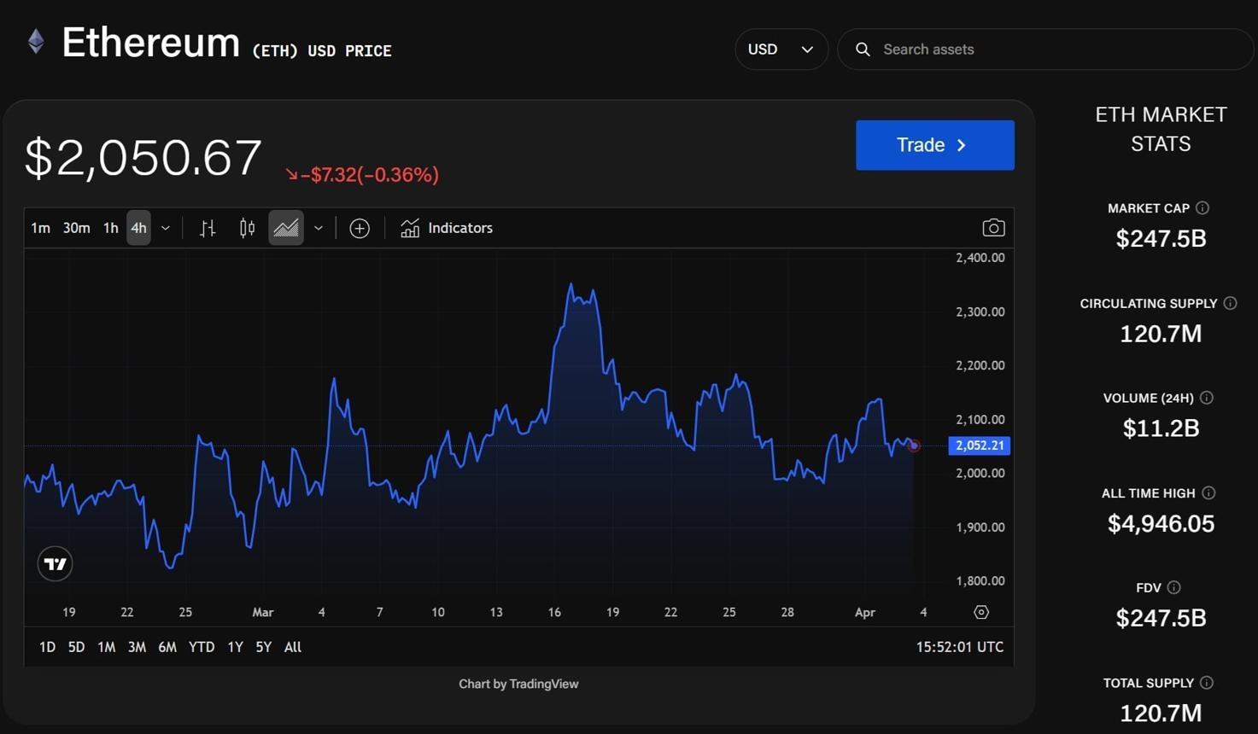Open the Indicators menu
This screenshot has height=734, width=1258.
447,228
